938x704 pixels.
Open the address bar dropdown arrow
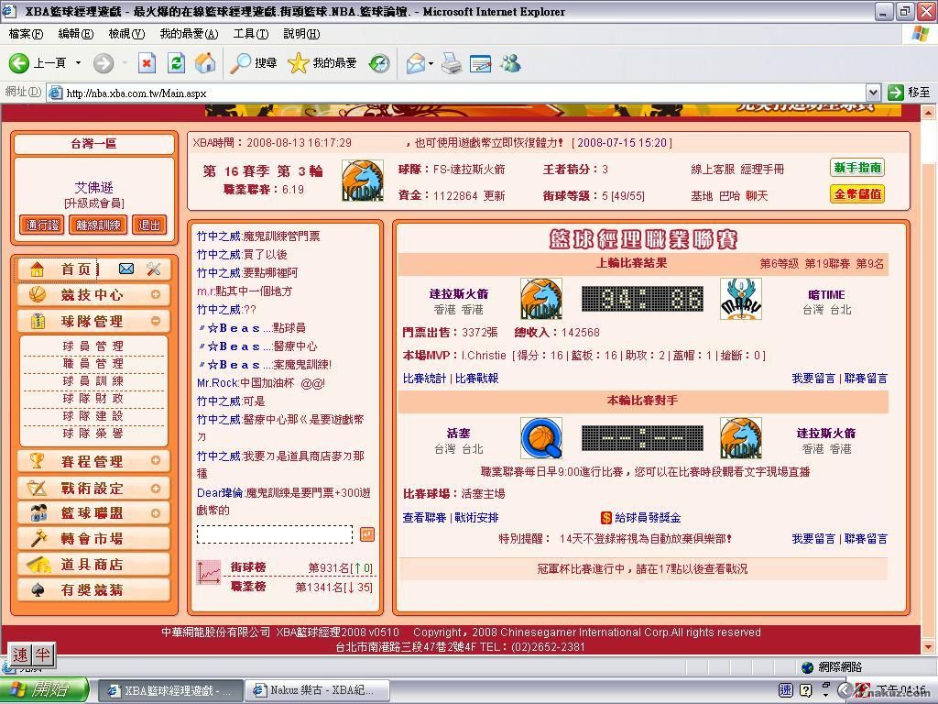873,93
